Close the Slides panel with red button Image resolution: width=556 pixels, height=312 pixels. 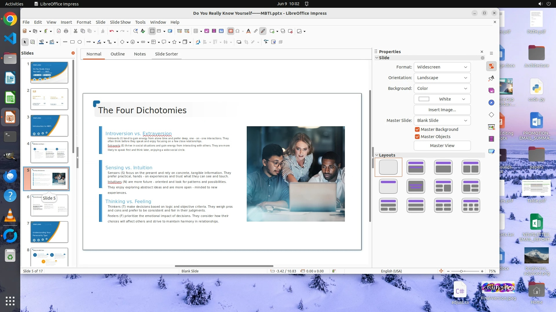pos(73,53)
